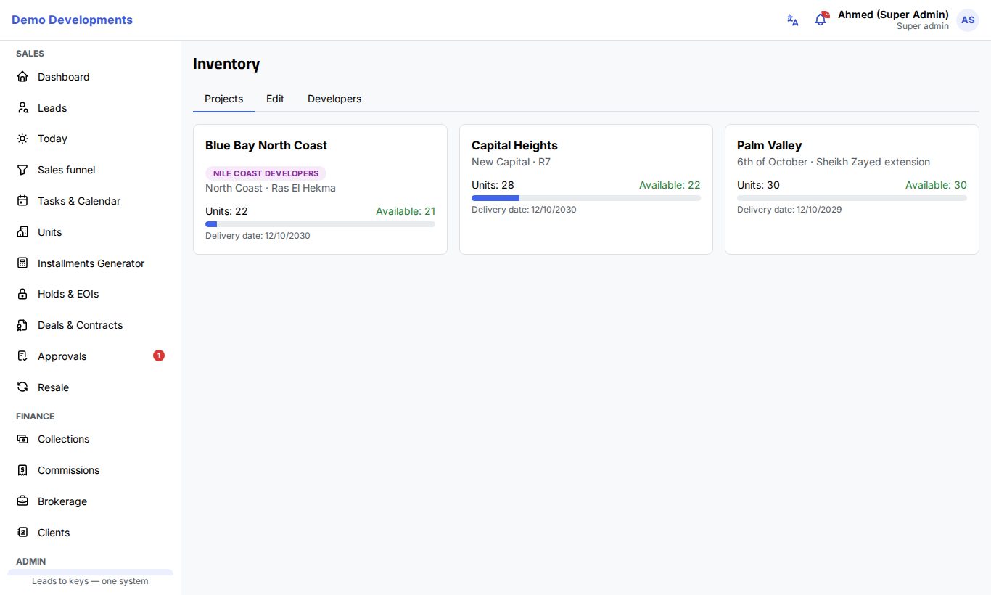Open the Capital Heights project card
The width and height of the screenshot is (991, 595).
pos(586,189)
